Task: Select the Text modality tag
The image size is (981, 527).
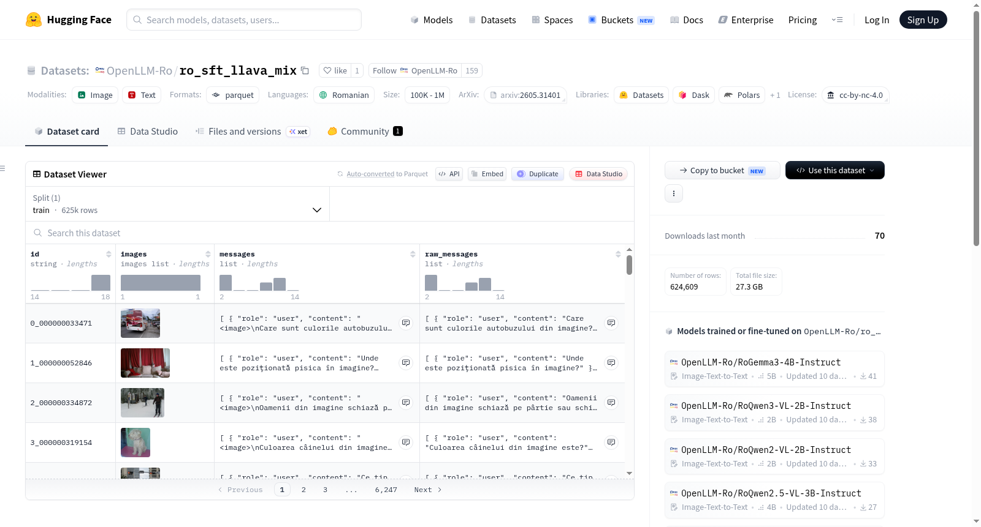Action: [x=142, y=95]
